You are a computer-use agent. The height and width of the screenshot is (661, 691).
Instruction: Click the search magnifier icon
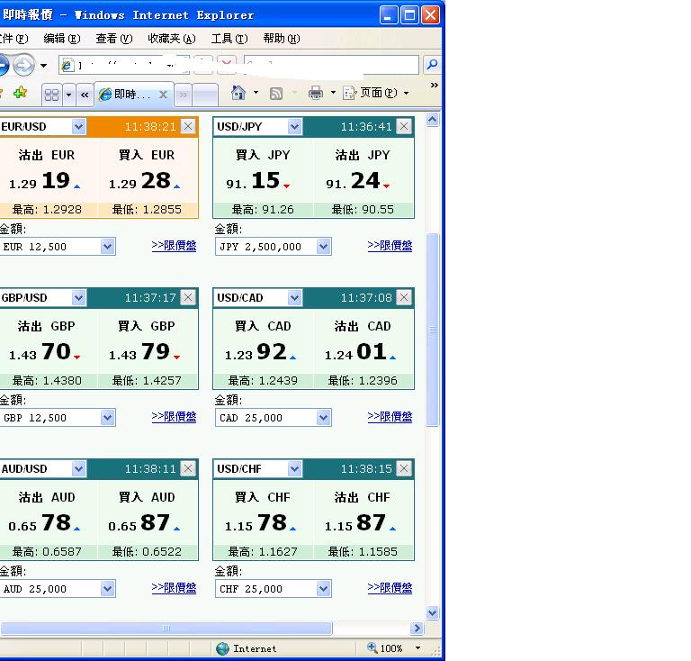[432, 65]
